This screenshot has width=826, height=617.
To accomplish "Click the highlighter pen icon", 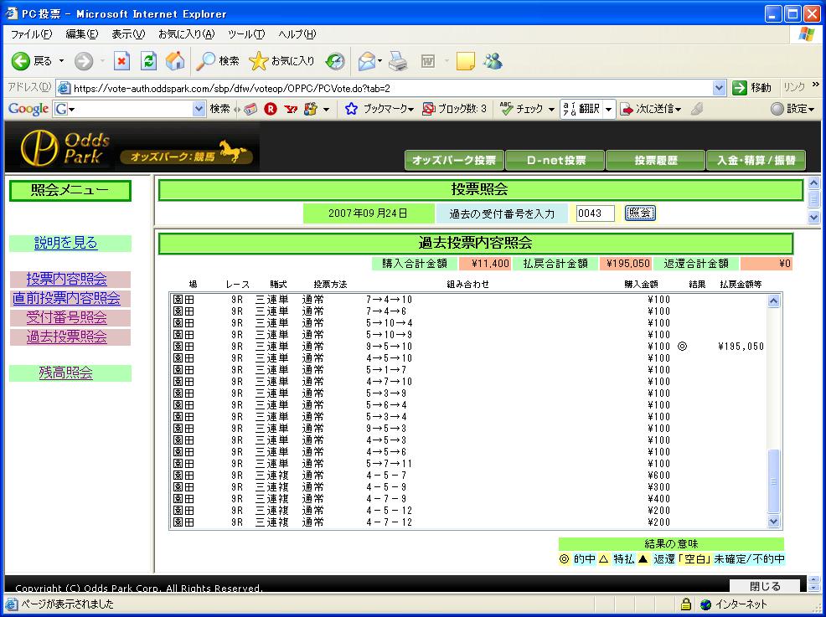I will (x=696, y=109).
